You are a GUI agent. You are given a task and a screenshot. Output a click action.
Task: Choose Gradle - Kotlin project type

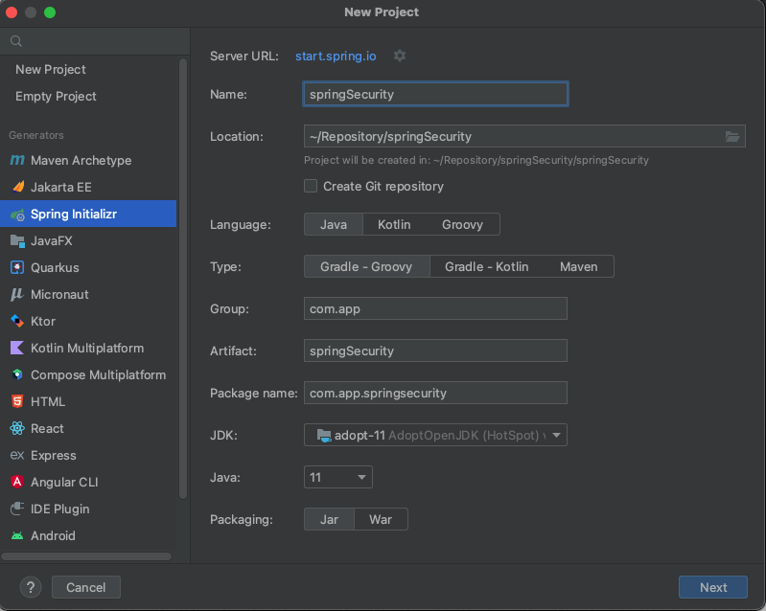(x=487, y=266)
